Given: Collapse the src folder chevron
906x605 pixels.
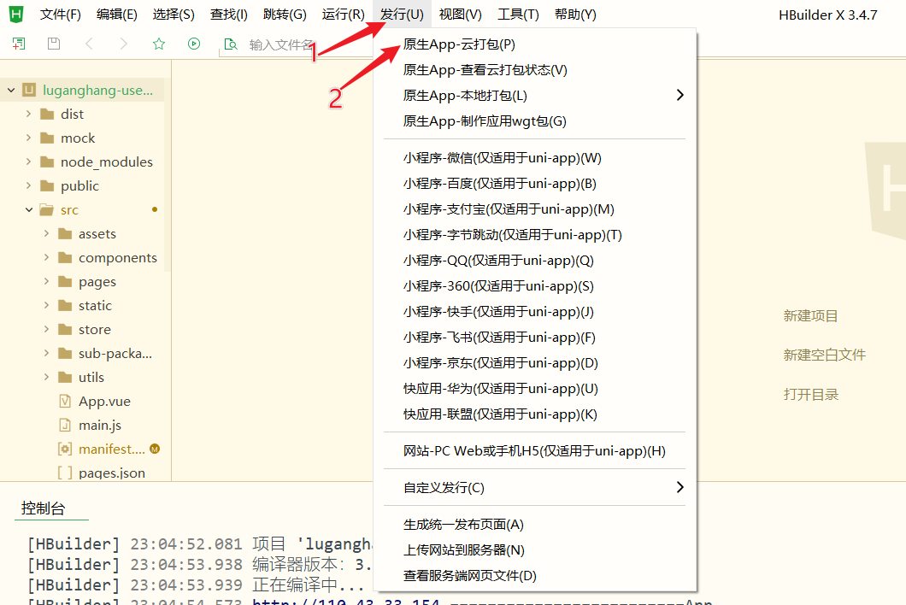Looking at the screenshot, I should click(29, 209).
